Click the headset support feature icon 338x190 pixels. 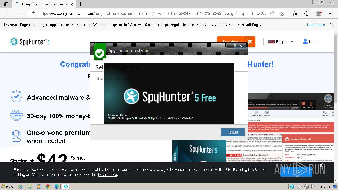coord(16,136)
